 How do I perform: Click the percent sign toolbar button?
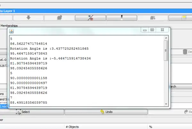click(90, 18)
